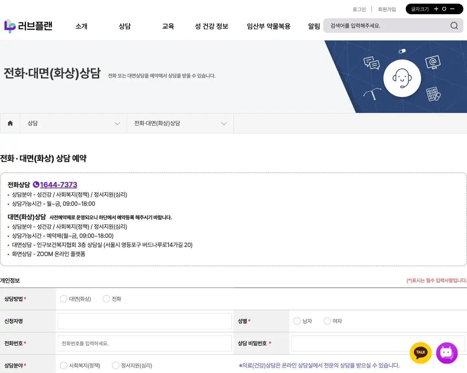Select 사회복지(정책) consultation field

[x=64, y=365]
